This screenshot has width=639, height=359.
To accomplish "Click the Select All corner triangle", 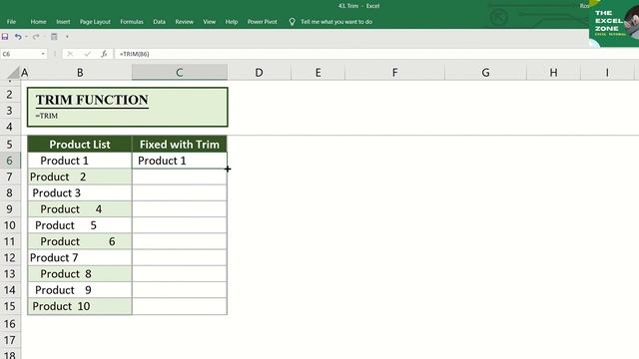I will (13, 73).
